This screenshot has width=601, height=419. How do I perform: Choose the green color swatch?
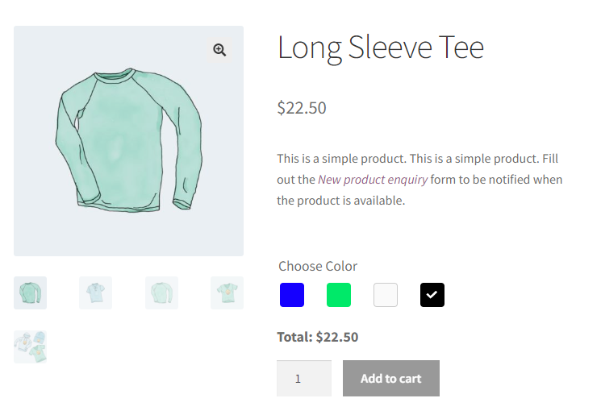(339, 295)
